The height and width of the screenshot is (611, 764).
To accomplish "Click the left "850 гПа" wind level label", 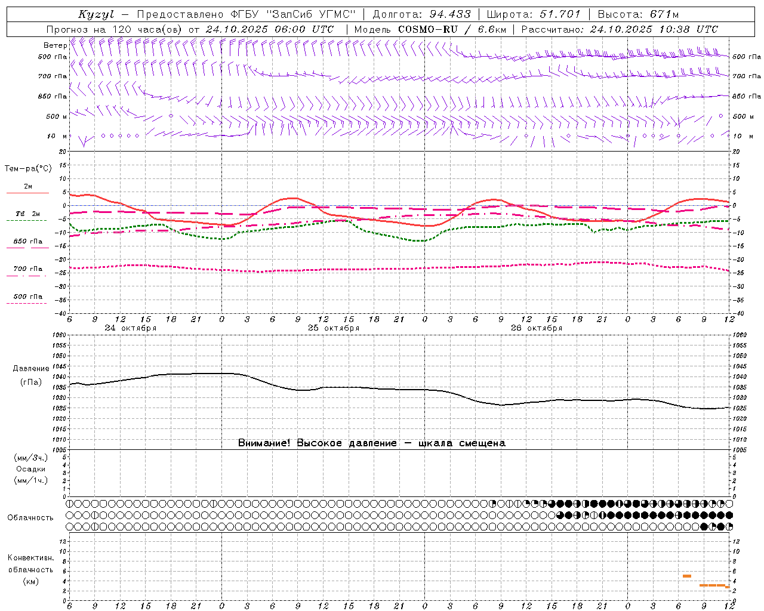I will (x=53, y=96).
